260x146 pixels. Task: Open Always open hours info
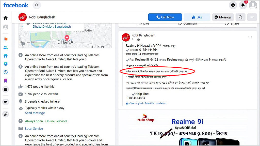point(46,121)
